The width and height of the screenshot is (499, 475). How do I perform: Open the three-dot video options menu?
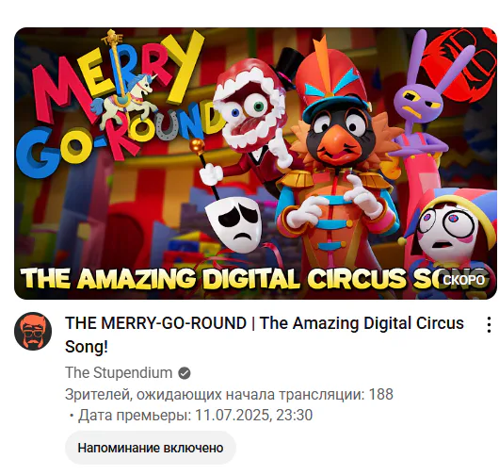point(489,325)
